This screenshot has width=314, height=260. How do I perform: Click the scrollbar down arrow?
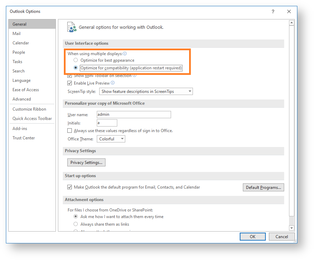pyautogui.click(x=291, y=228)
